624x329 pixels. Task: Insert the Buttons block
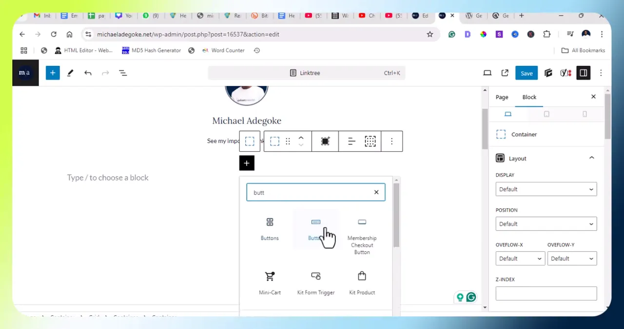270,229
